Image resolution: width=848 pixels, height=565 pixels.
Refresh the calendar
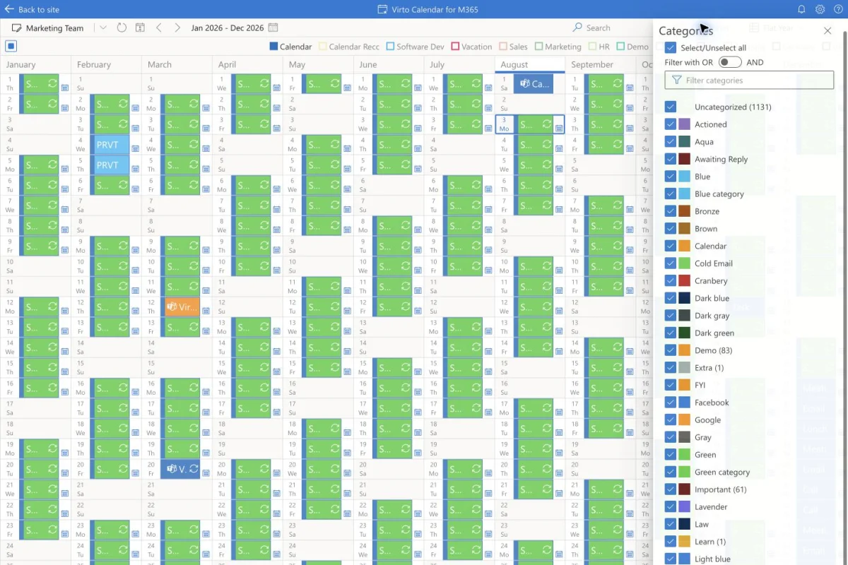(x=122, y=28)
